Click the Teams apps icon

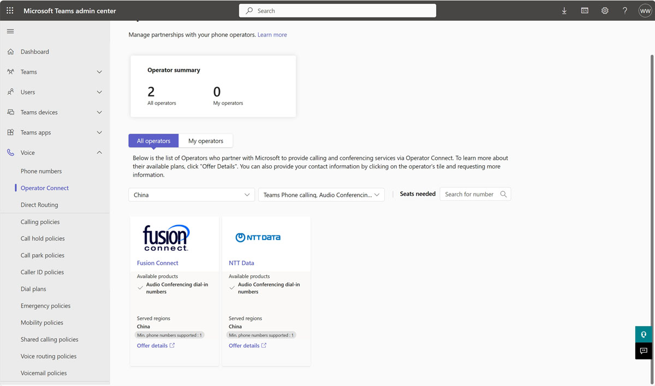point(10,132)
